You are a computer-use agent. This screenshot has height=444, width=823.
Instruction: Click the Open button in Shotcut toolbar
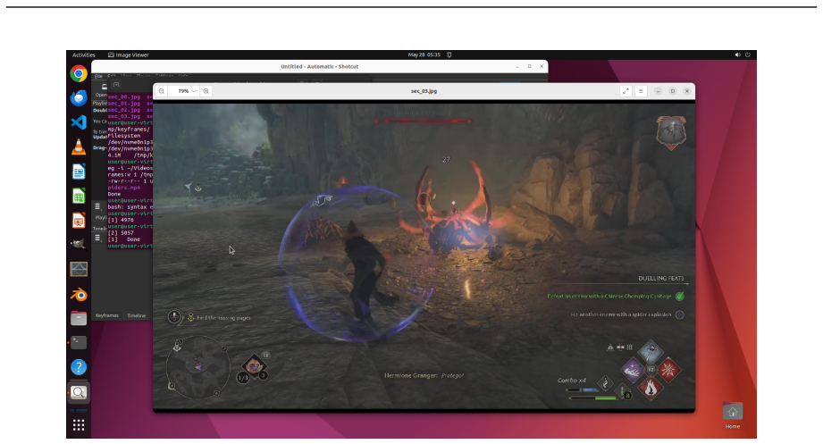tap(101, 89)
